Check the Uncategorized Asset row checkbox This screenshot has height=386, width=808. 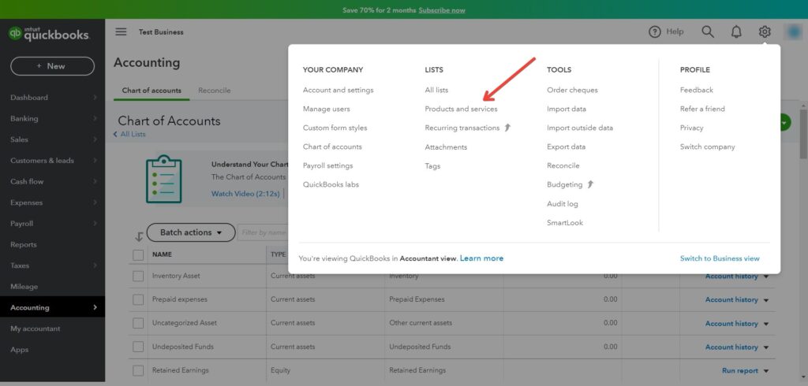click(x=138, y=323)
